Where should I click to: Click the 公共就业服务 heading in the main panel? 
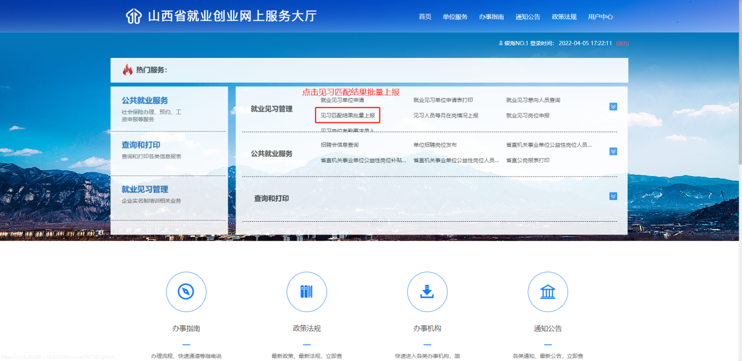click(x=272, y=154)
